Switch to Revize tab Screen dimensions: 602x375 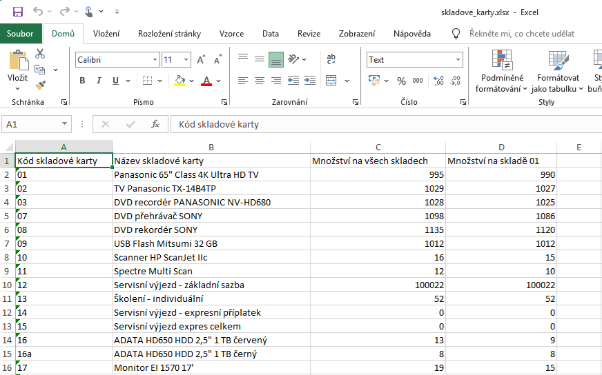point(309,34)
